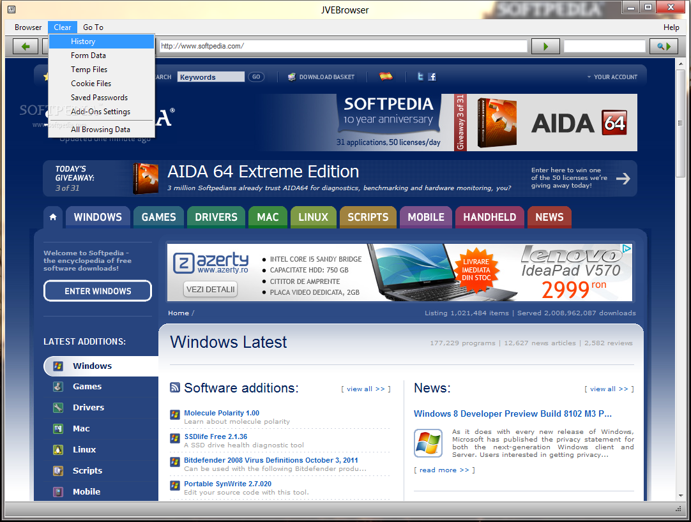This screenshot has width=691, height=522.
Task: Click the Home breadcrumb link
Action: pos(178,313)
